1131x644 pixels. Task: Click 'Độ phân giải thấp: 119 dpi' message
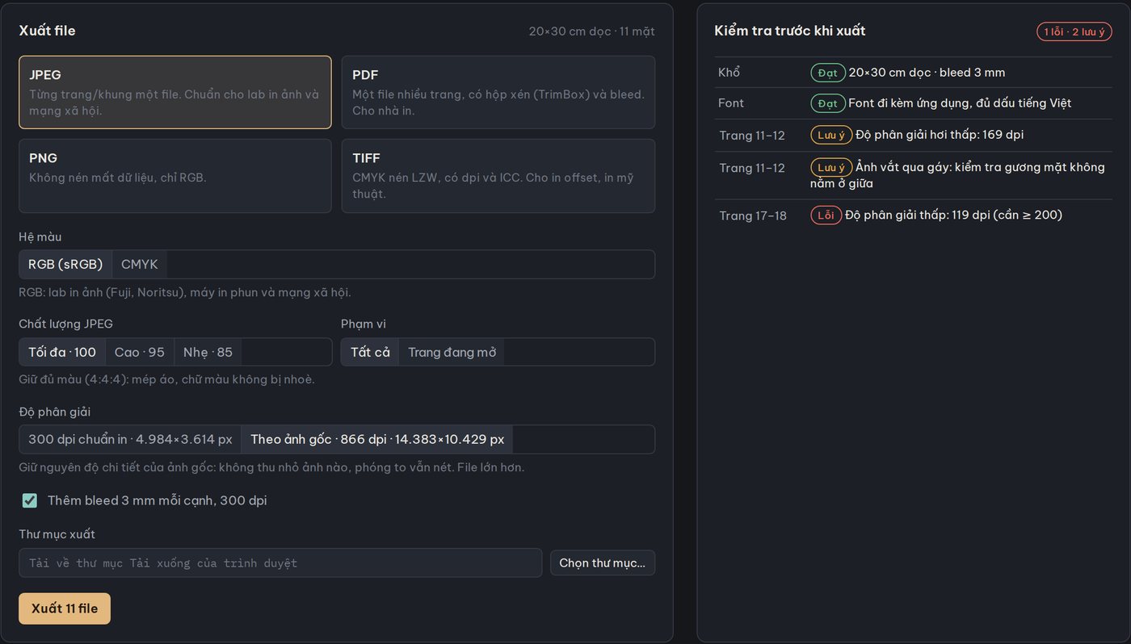click(953, 215)
